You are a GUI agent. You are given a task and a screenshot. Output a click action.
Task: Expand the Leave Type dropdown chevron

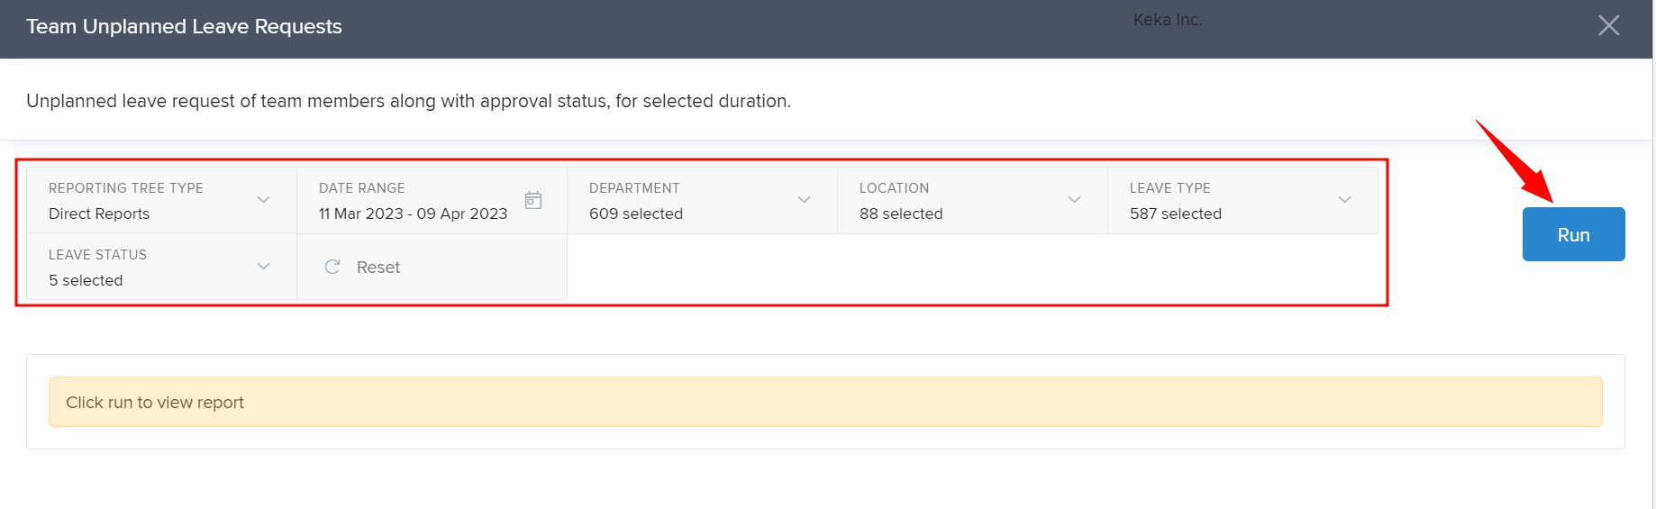point(1344,200)
